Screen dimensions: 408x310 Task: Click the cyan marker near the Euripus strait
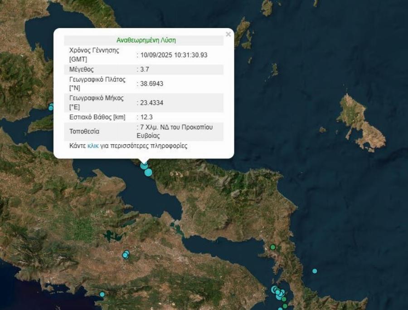[148, 172]
